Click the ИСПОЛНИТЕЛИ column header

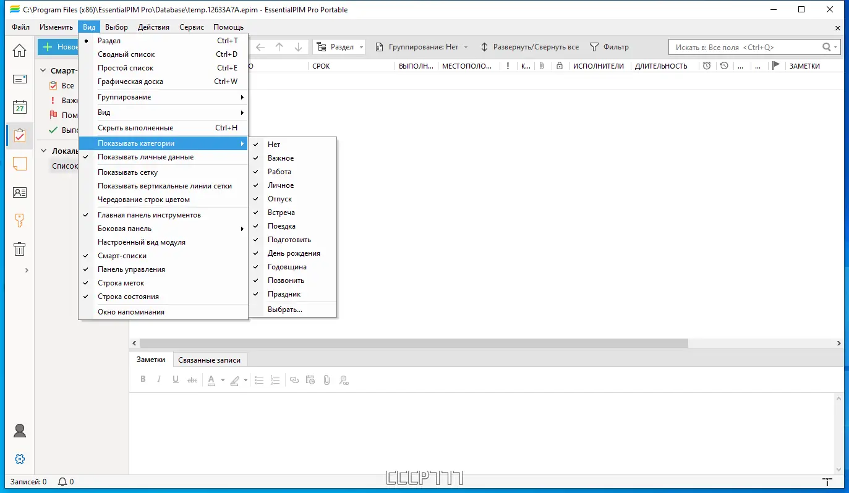(x=599, y=66)
